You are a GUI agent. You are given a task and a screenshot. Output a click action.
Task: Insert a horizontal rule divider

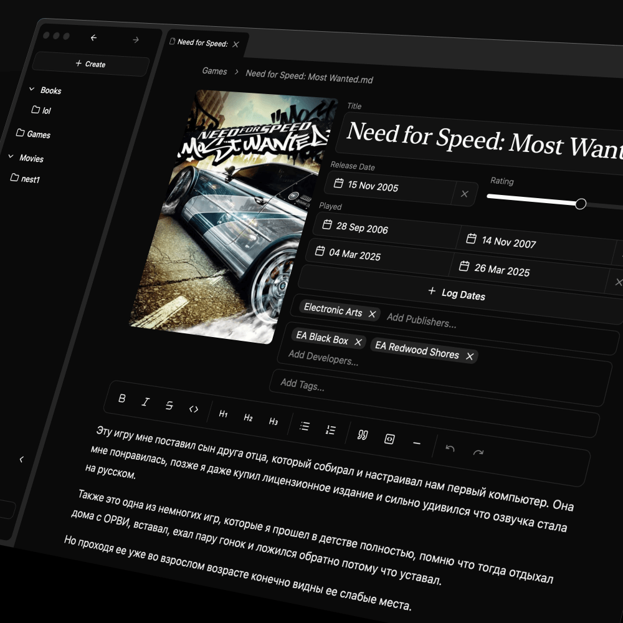coord(417,443)
